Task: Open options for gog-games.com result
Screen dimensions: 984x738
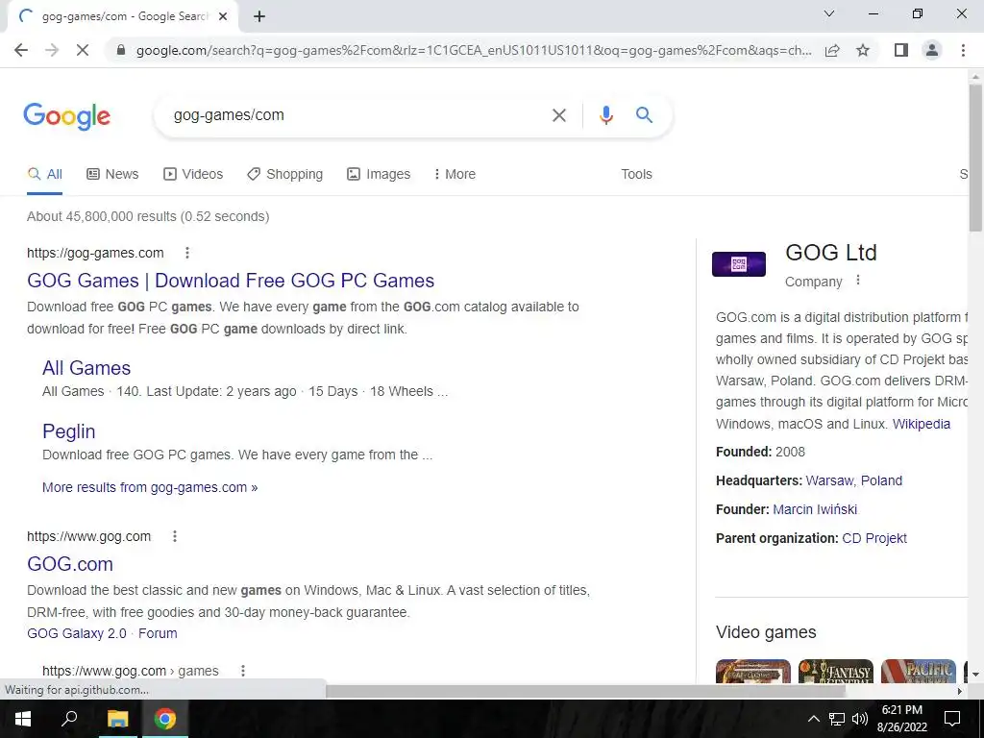Action: [187, 253]
